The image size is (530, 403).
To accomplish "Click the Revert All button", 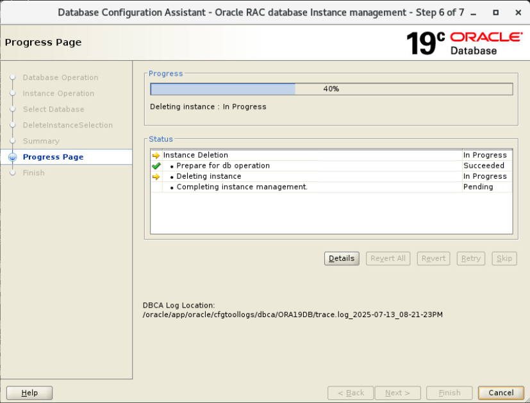I will coord(388,258).
